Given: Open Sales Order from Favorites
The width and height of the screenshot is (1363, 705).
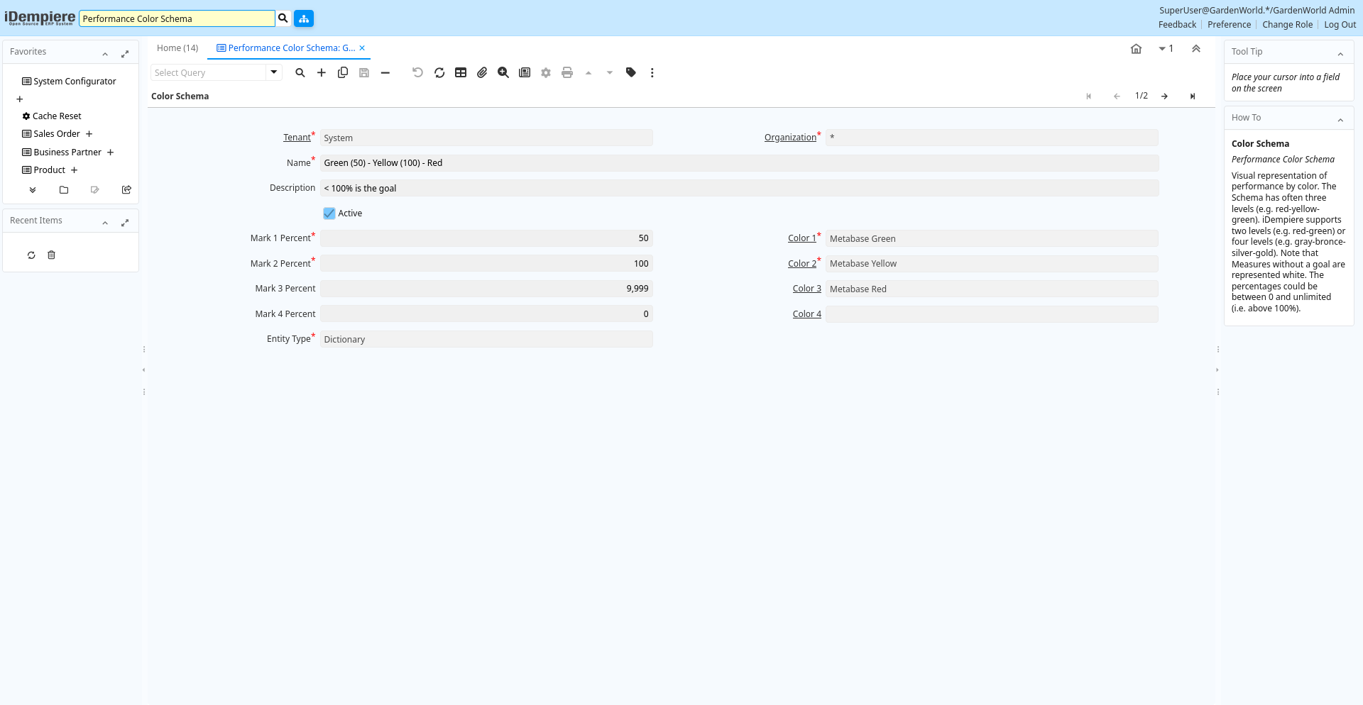Looking at the screenshot, I should [x=57, y=134].
